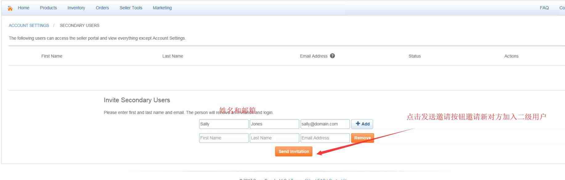This screenshot has width=565, height=180.
Task: Click the empty Email Address field
Action: [x=325, y=138]
